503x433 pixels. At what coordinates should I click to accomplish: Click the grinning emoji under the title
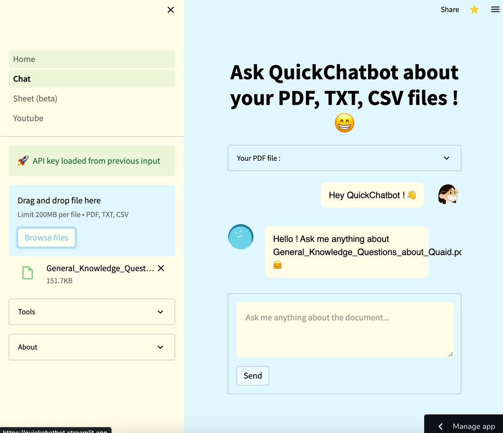click(345, 124)
